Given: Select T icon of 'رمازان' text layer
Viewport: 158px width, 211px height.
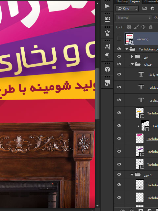Looking at the screenshot, I should (141, 87).
